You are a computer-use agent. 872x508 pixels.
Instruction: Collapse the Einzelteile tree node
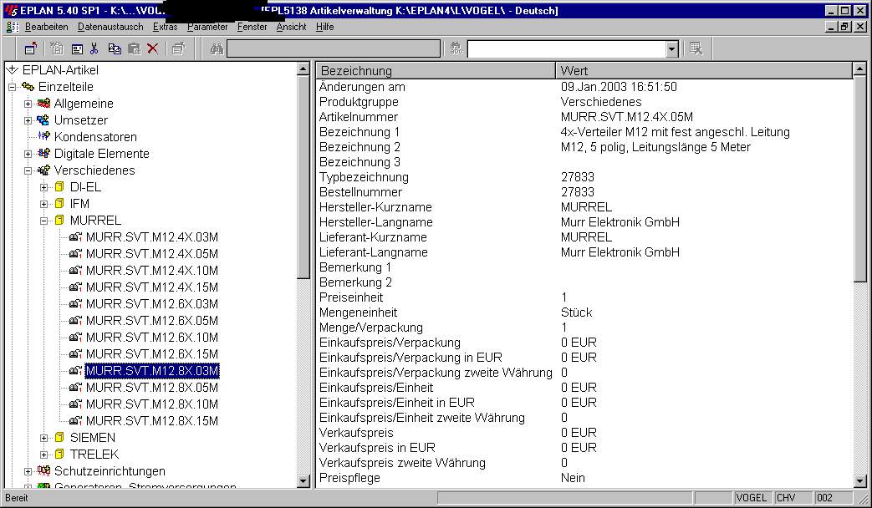13,87
